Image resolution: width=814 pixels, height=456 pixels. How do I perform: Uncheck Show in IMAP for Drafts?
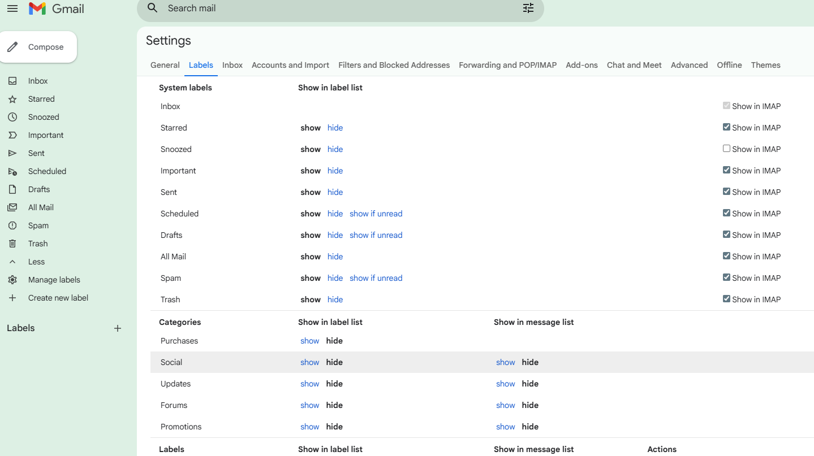pos(726,234)
